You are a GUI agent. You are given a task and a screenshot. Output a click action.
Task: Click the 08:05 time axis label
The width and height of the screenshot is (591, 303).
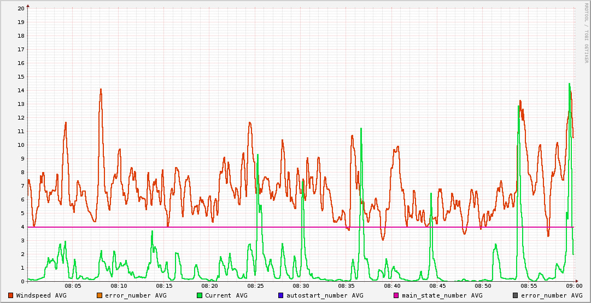point(73,286)
